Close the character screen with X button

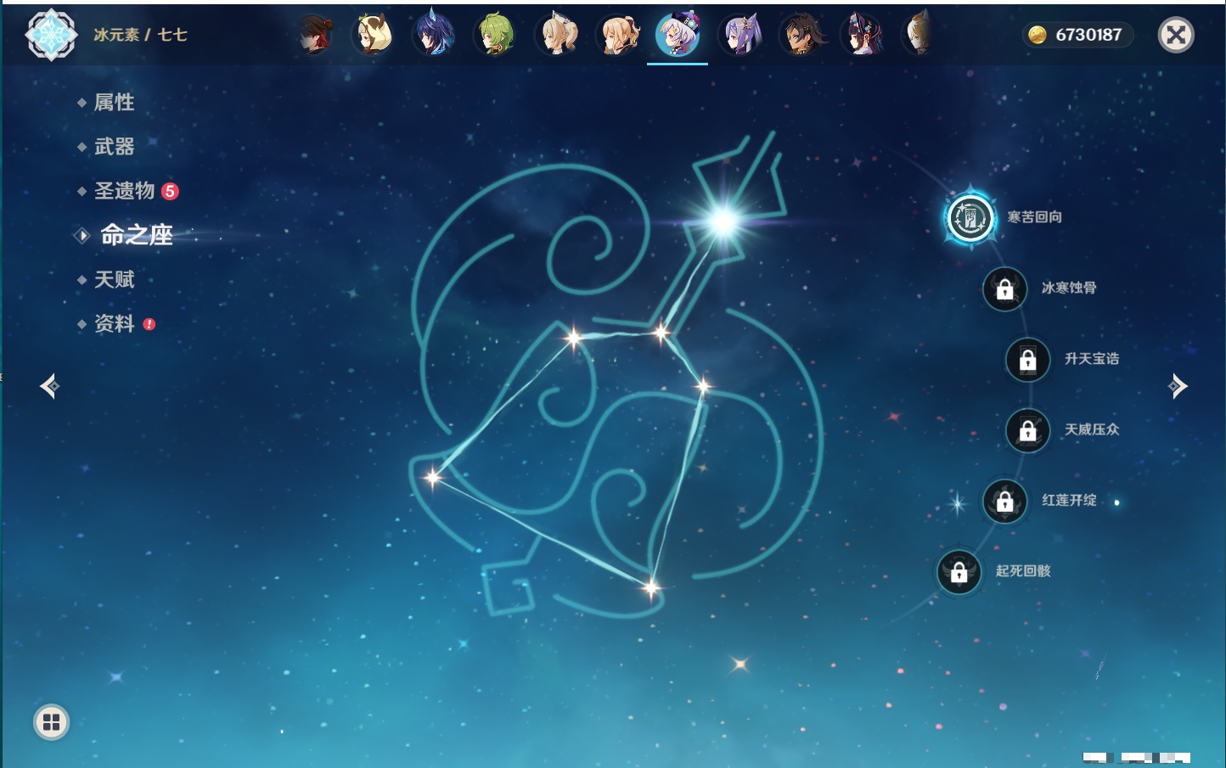coord(1176,35)
